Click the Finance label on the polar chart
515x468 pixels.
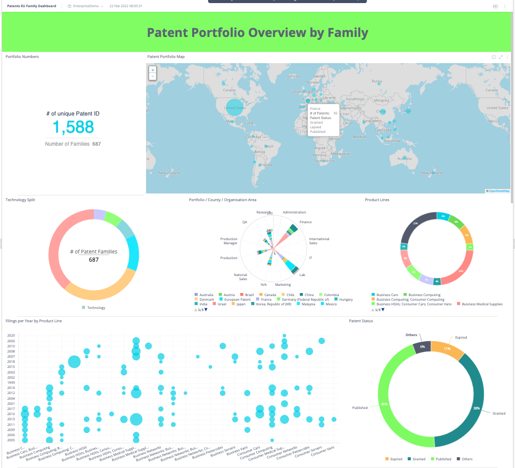pos(305,222)
